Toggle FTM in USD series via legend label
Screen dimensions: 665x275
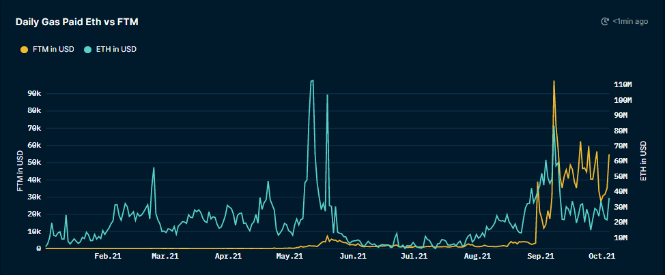click(53, 49)
